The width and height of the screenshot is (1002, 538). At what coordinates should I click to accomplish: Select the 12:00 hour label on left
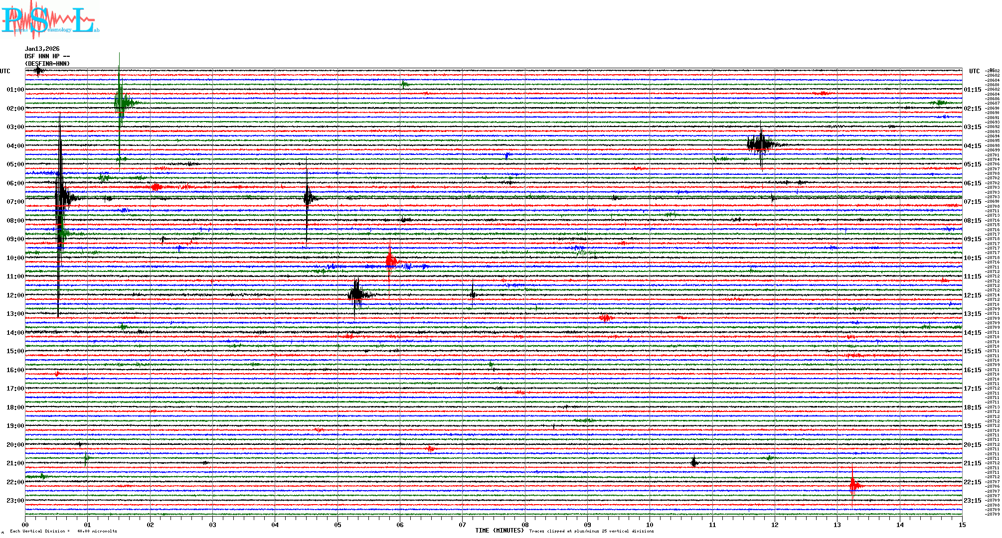(15, 295)
